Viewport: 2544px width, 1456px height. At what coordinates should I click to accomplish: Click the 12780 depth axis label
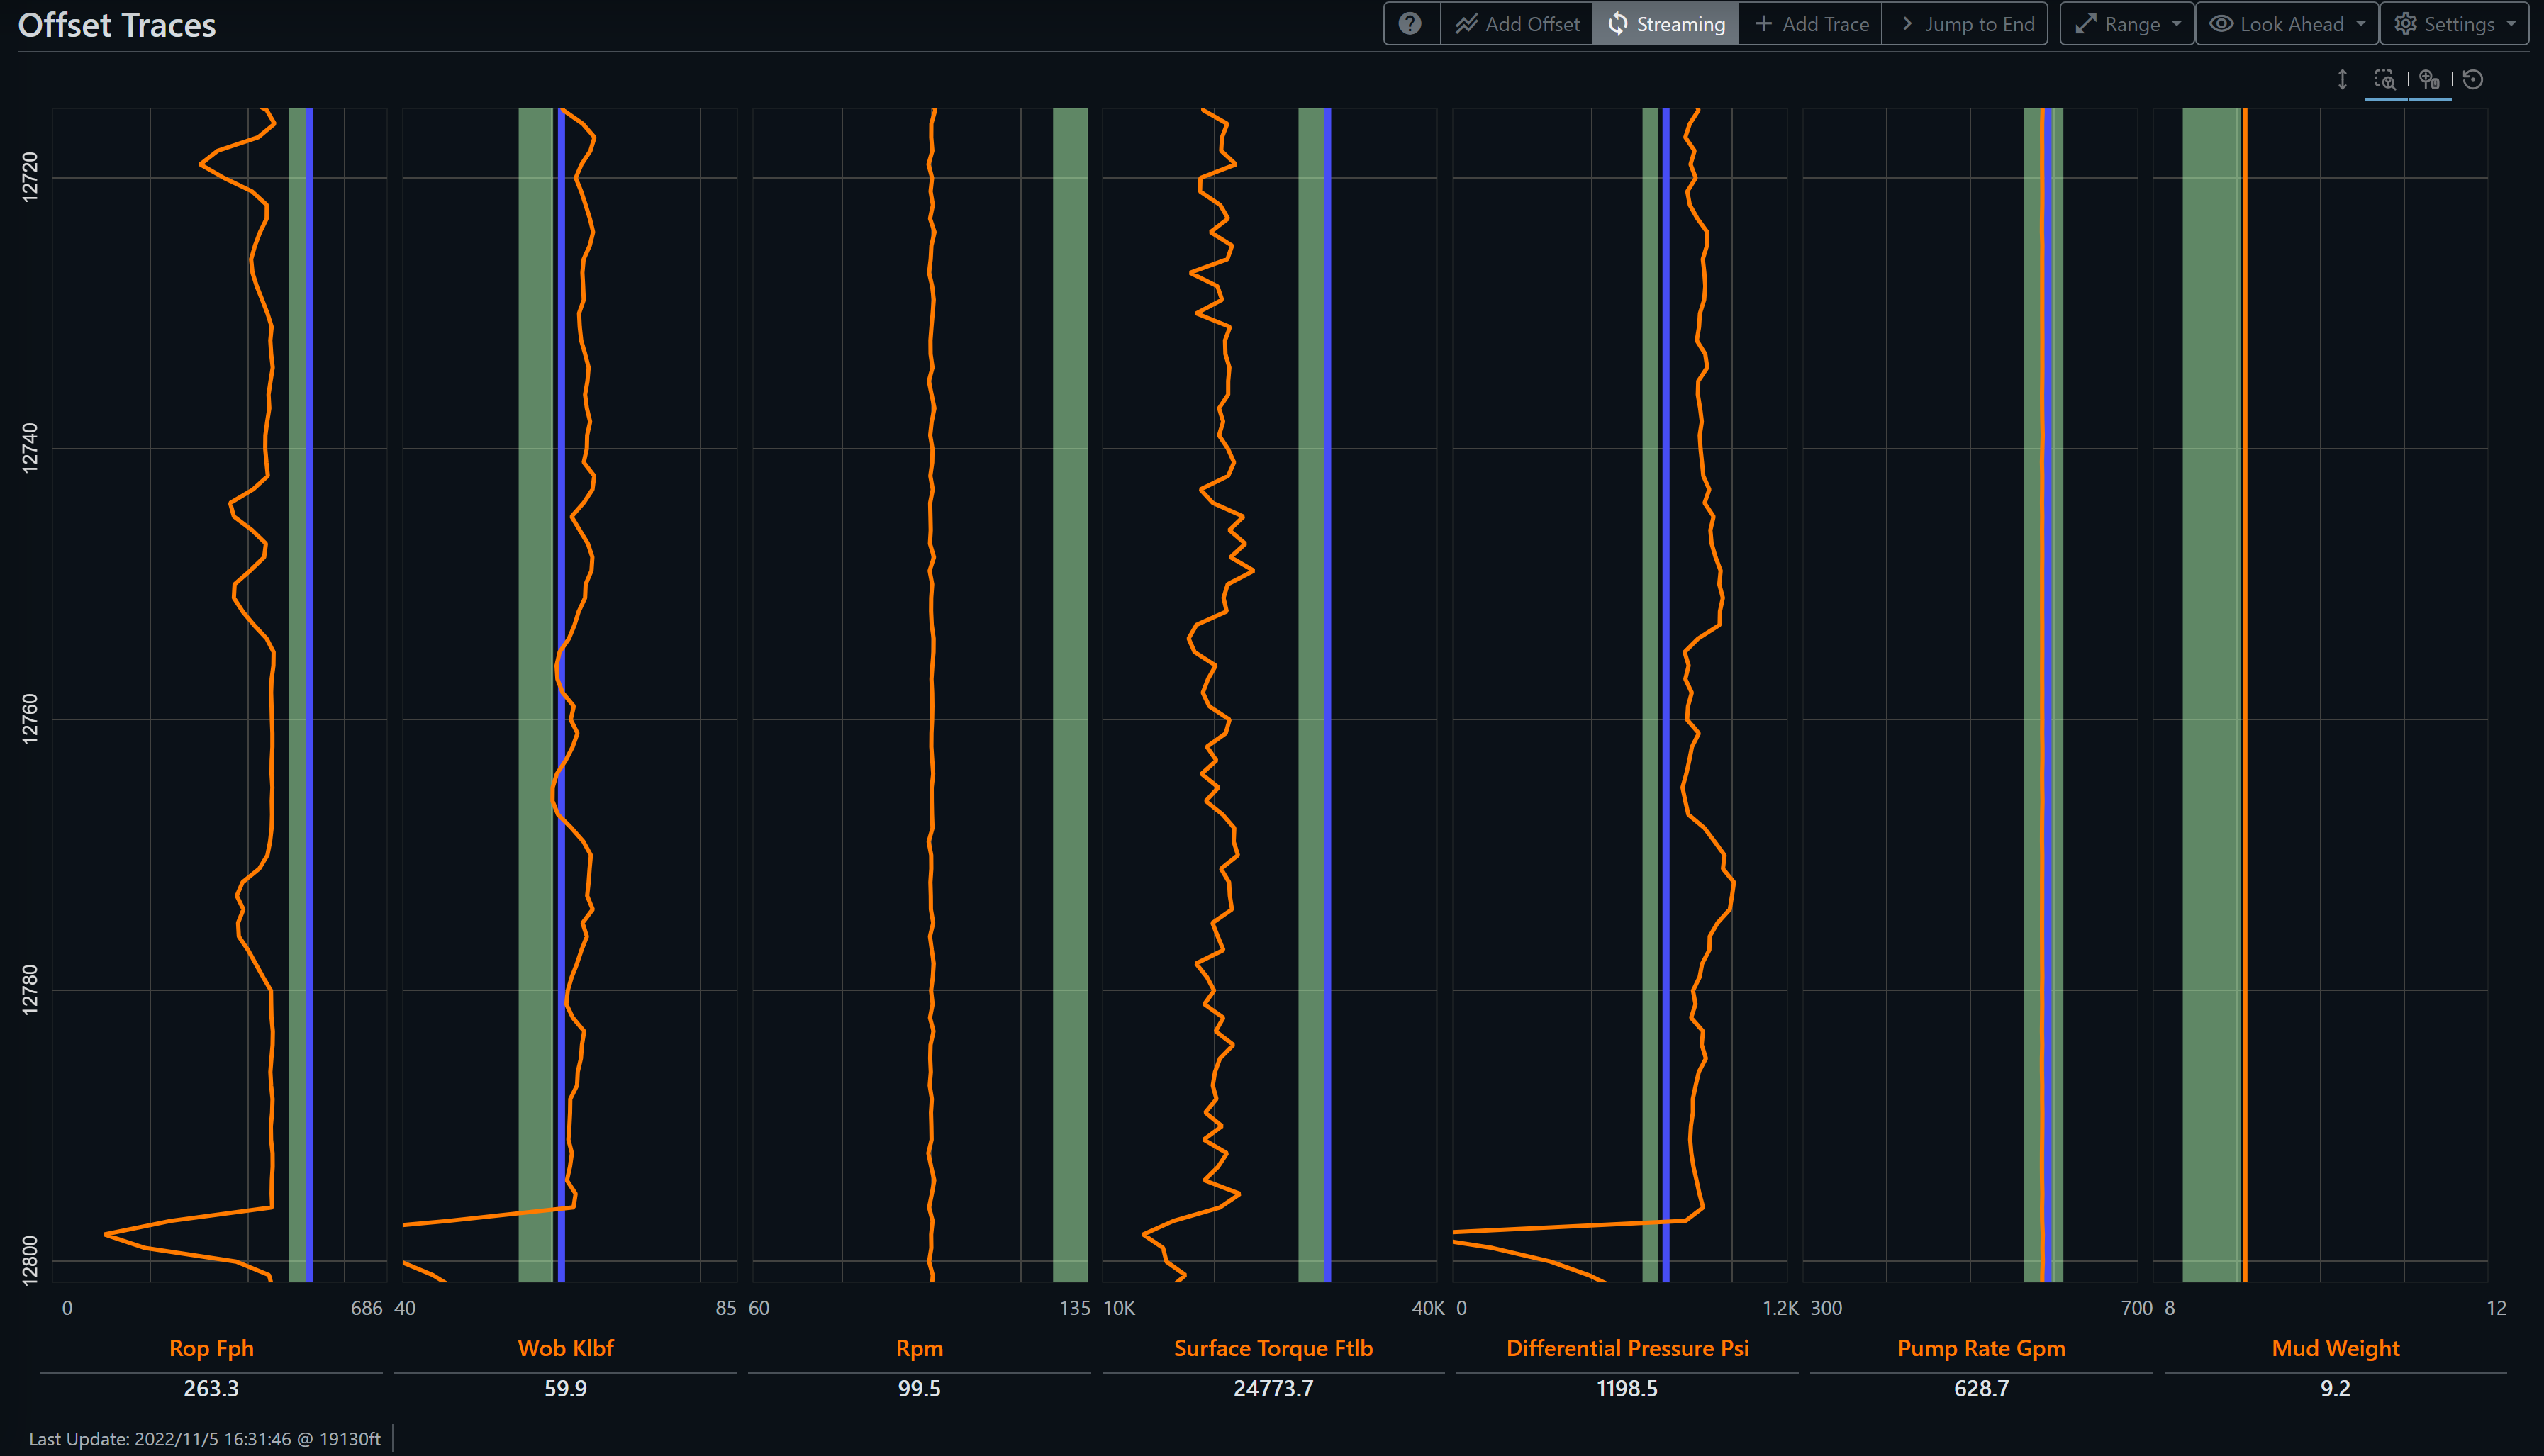[30, 989]
